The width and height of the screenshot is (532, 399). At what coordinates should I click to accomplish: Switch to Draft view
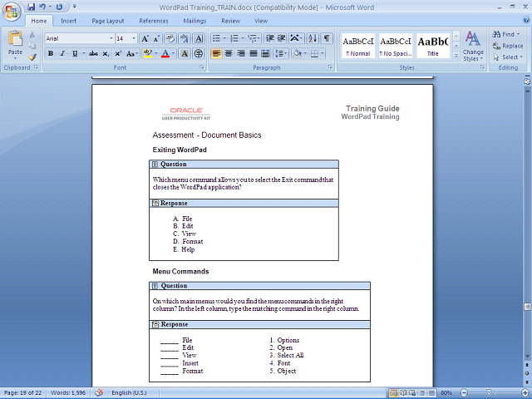pos(431,393)
